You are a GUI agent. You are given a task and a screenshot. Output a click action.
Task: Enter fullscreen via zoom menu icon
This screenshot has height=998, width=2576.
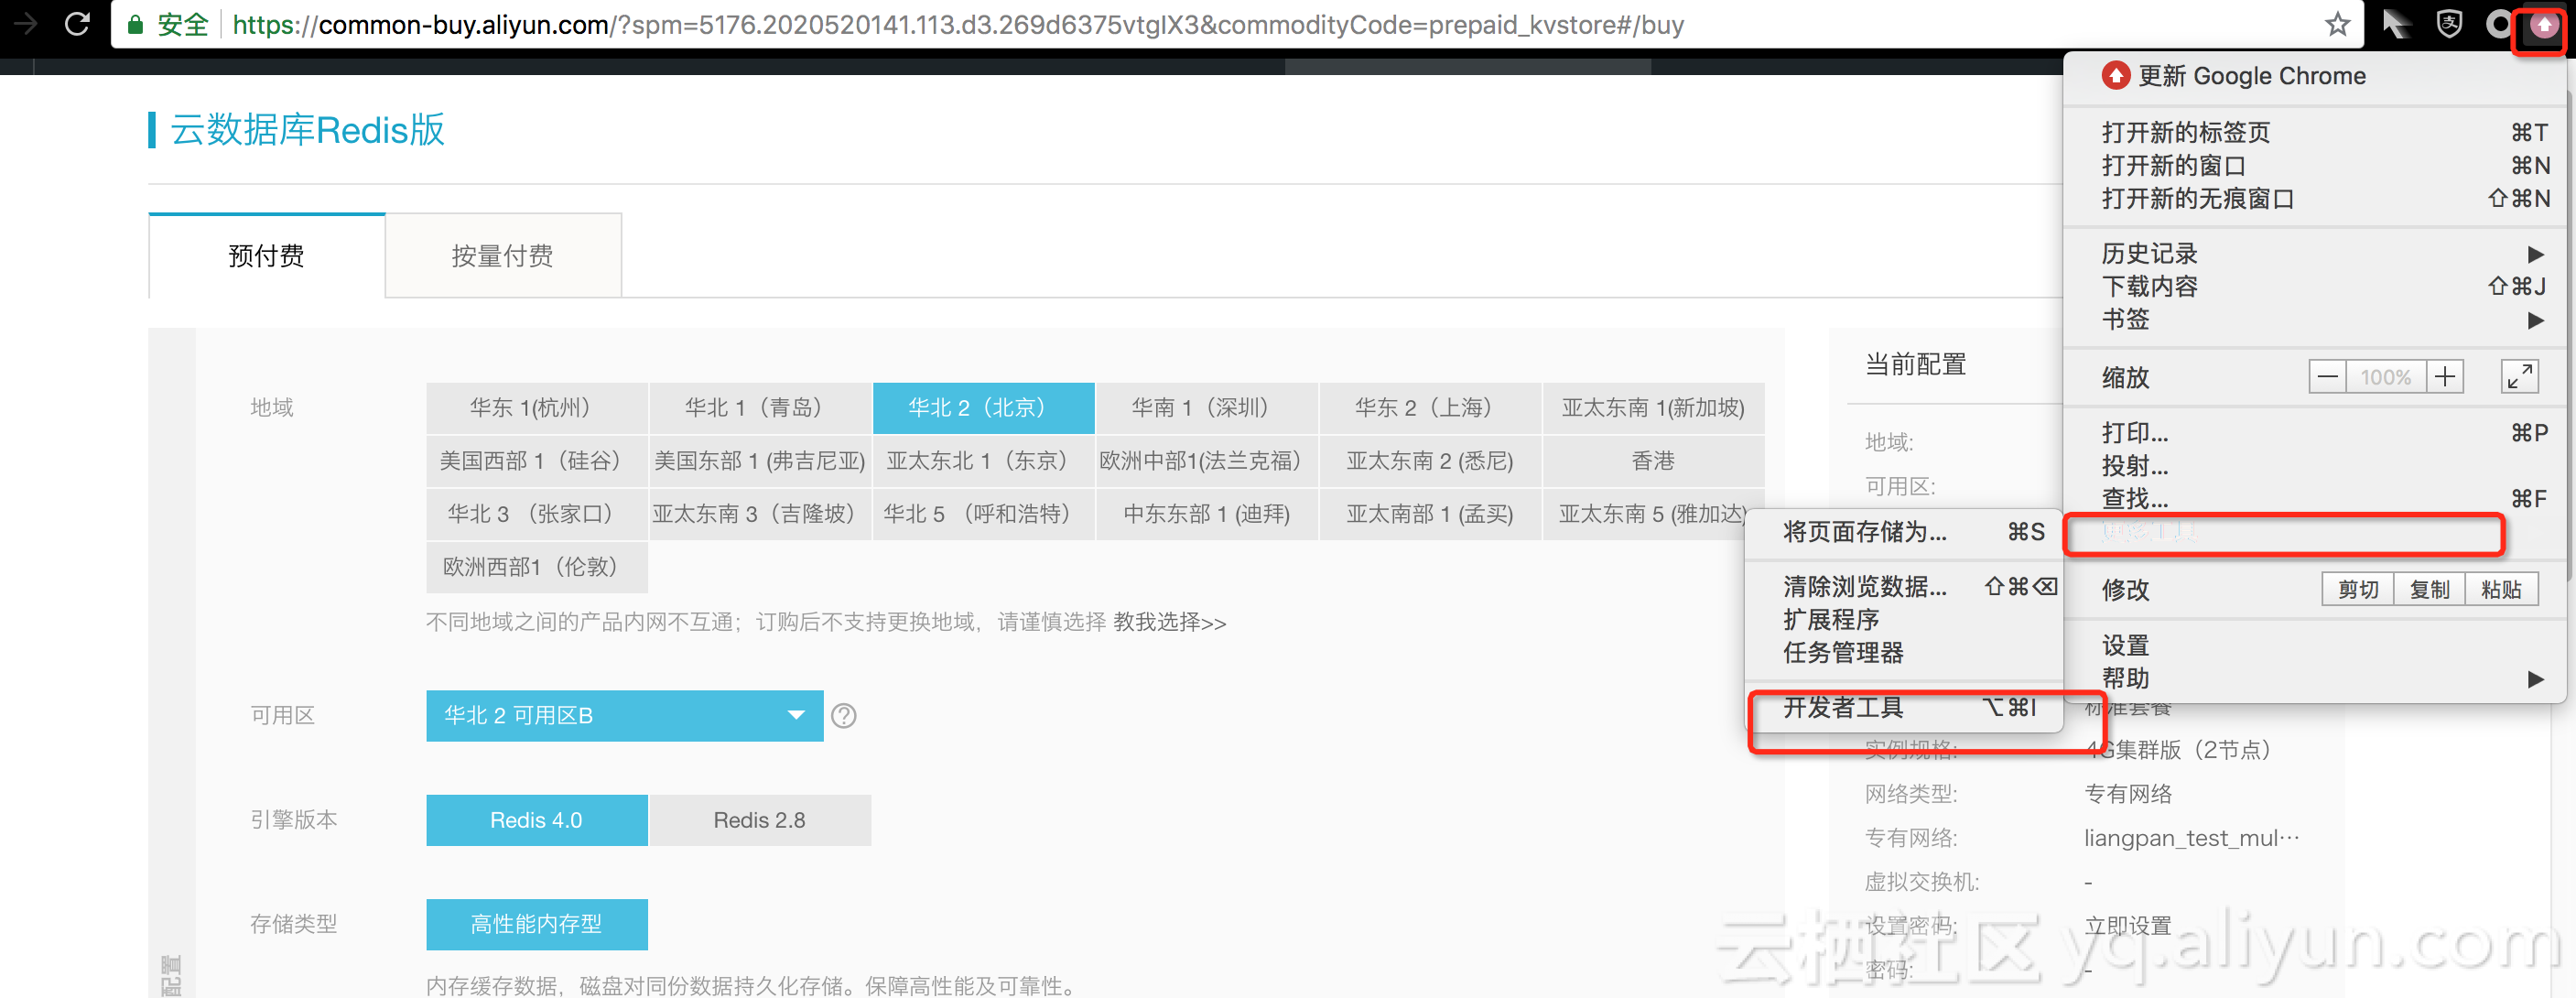(2519, 377)
